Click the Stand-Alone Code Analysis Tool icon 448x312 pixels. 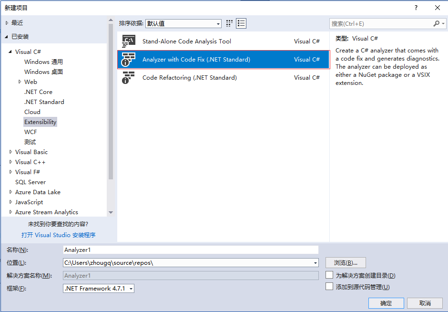tap(129, 42)
